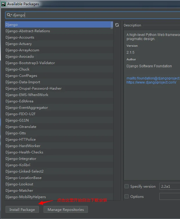Select the Django-ArrayAccum package
This screenshot has height=219, width=180.
coord(59,50)
